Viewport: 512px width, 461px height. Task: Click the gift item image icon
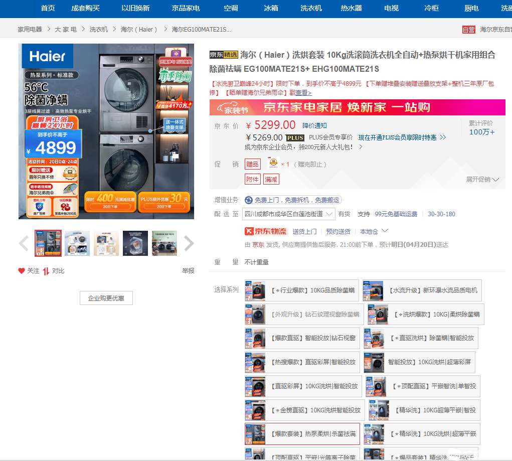[273, 163]
